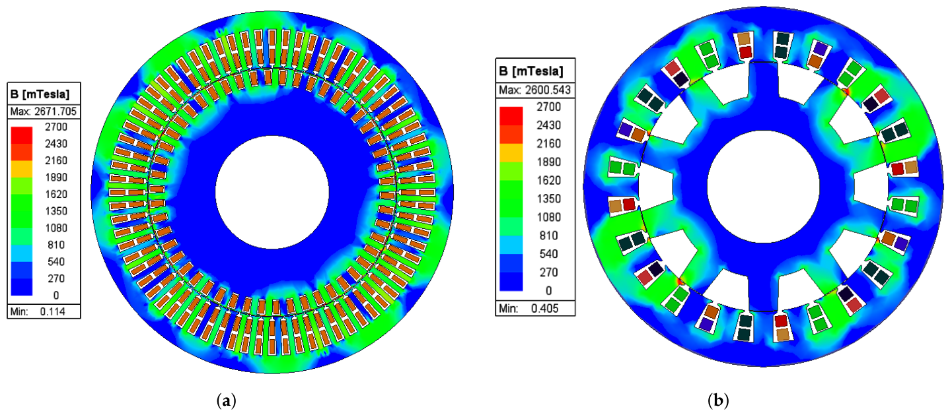This screenshot has width=950, height=415.
Task: Select value 1620 in the Max 2600.543 legend
Action: tap(548, 180)
